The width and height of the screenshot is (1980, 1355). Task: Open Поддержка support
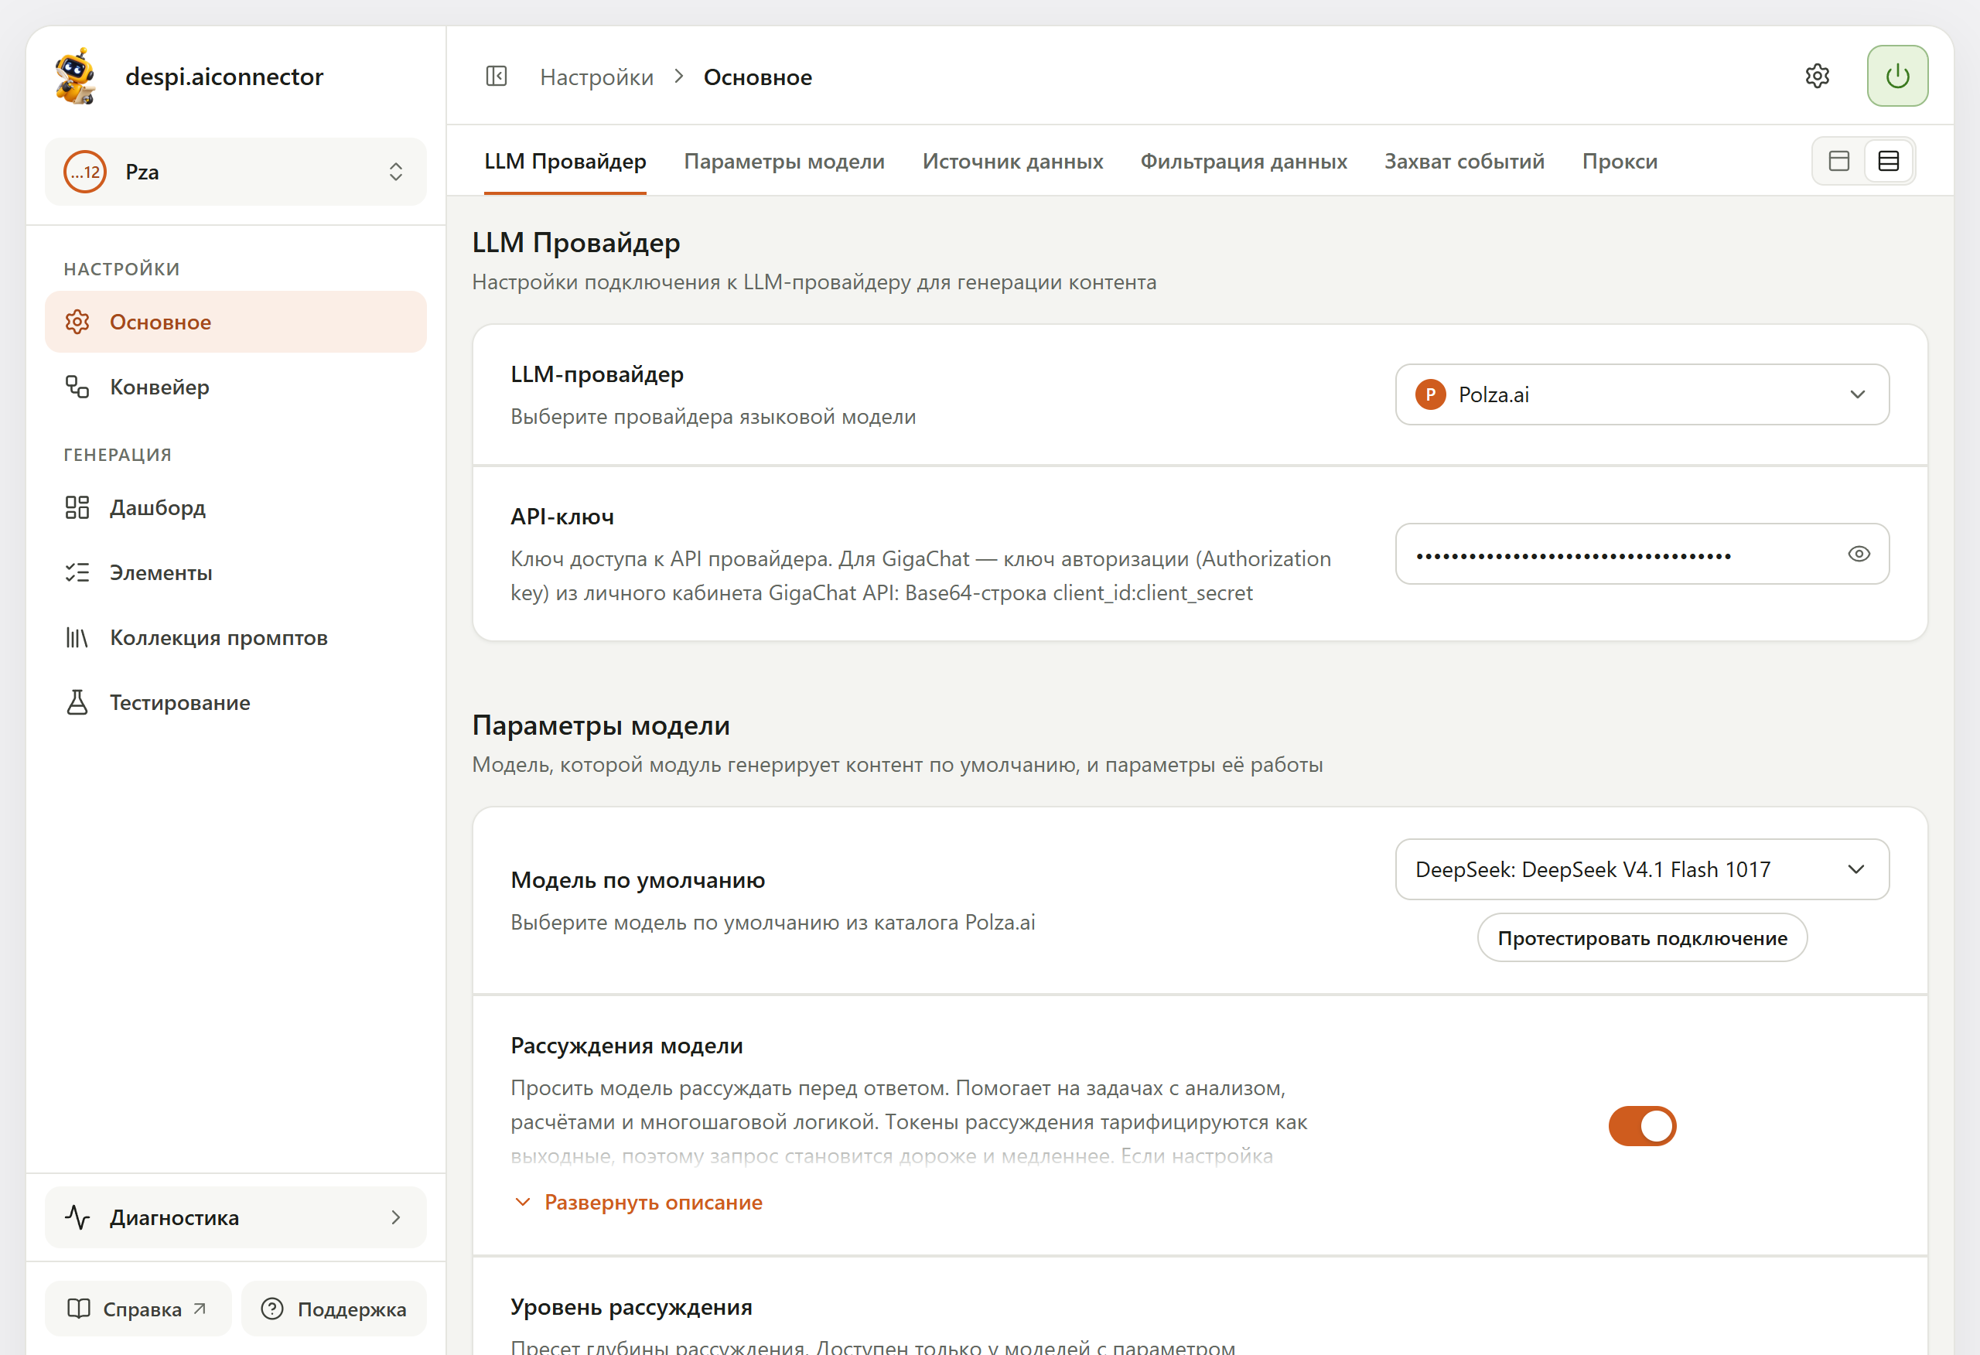point(334,1308)
